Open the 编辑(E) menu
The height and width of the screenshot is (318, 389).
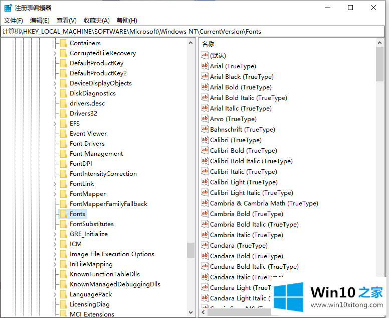pos(40,21)
